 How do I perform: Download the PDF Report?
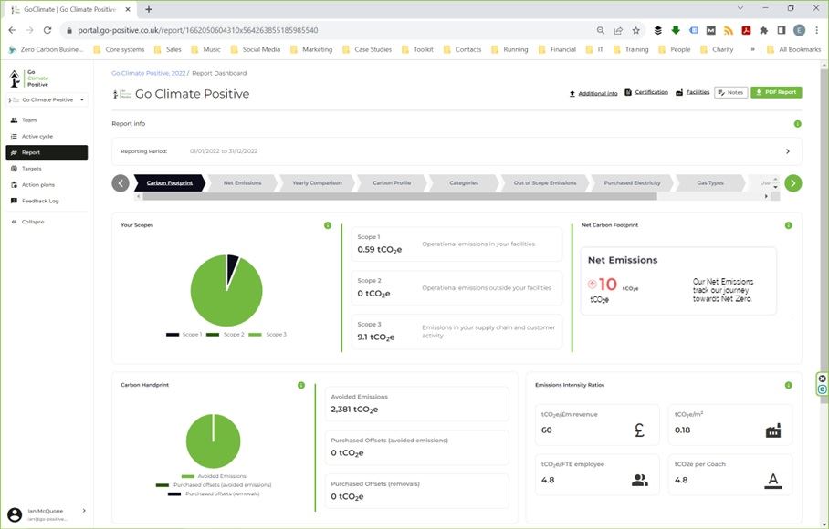[x=776, y=92]
